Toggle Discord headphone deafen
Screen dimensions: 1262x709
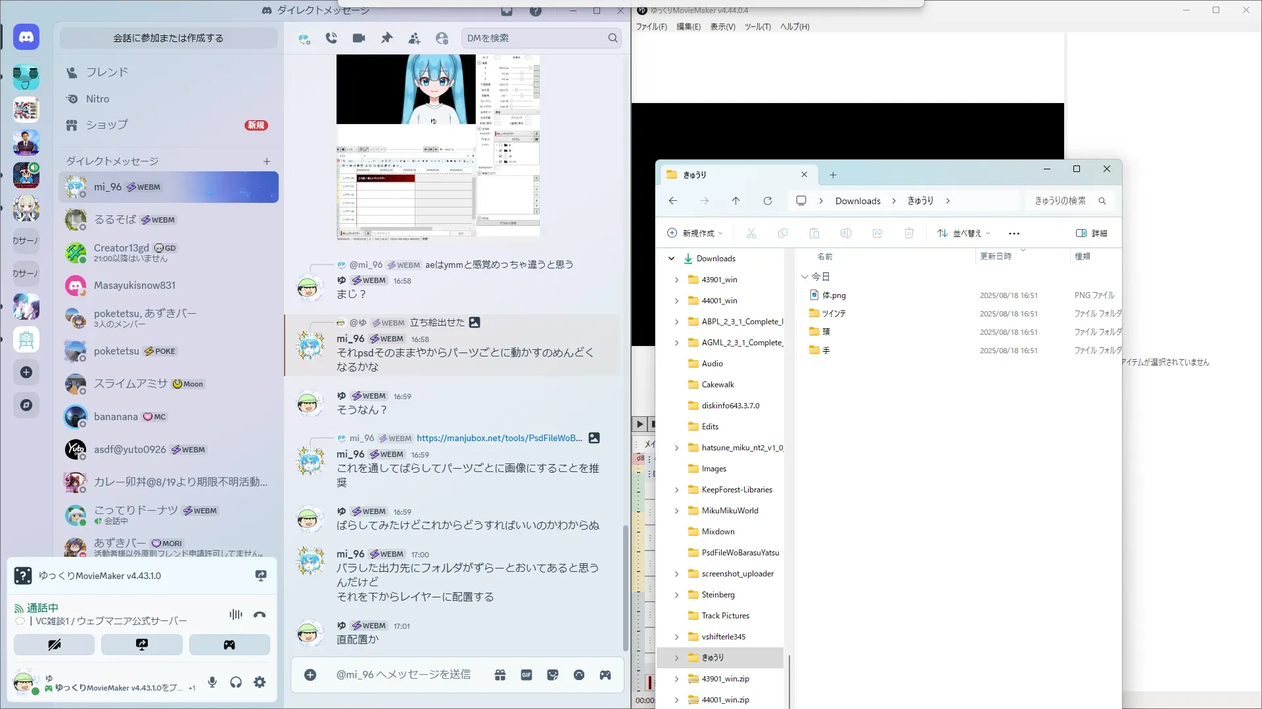(236, 682)
